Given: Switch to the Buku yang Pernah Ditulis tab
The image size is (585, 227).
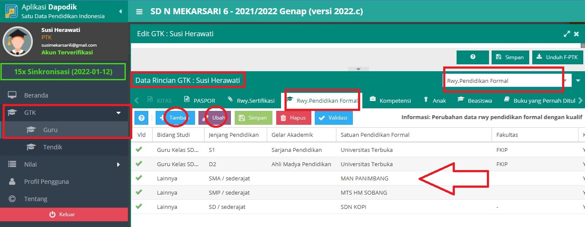Looking at the screenshot, I should tap(539, 101).
